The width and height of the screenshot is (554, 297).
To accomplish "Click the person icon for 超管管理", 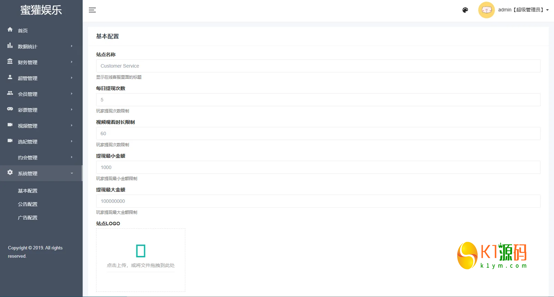I will click(10, 77).
